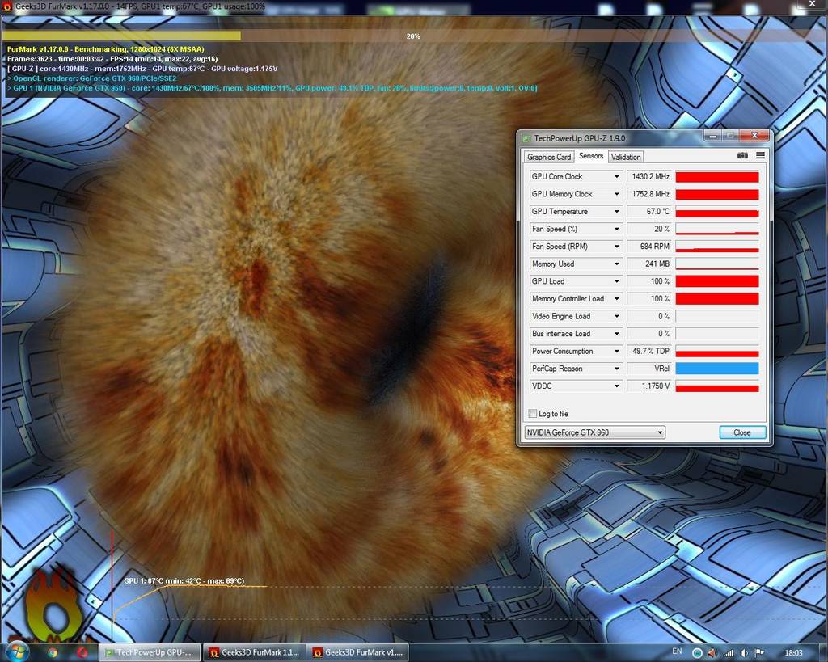Viewport: 828px width, 662px height.
Task: Click the Fan Speed (RPM) graph bar
Action: click(717, 247)
